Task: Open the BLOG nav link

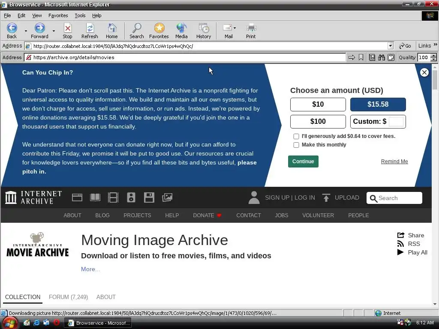Action: pos(102,215)
